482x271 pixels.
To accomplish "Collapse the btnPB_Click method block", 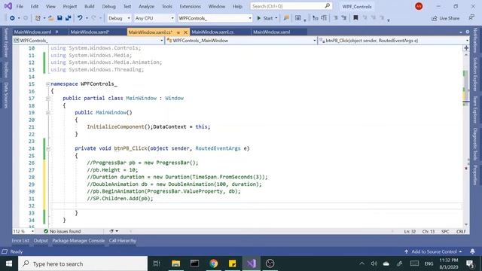I will (48, 149).
